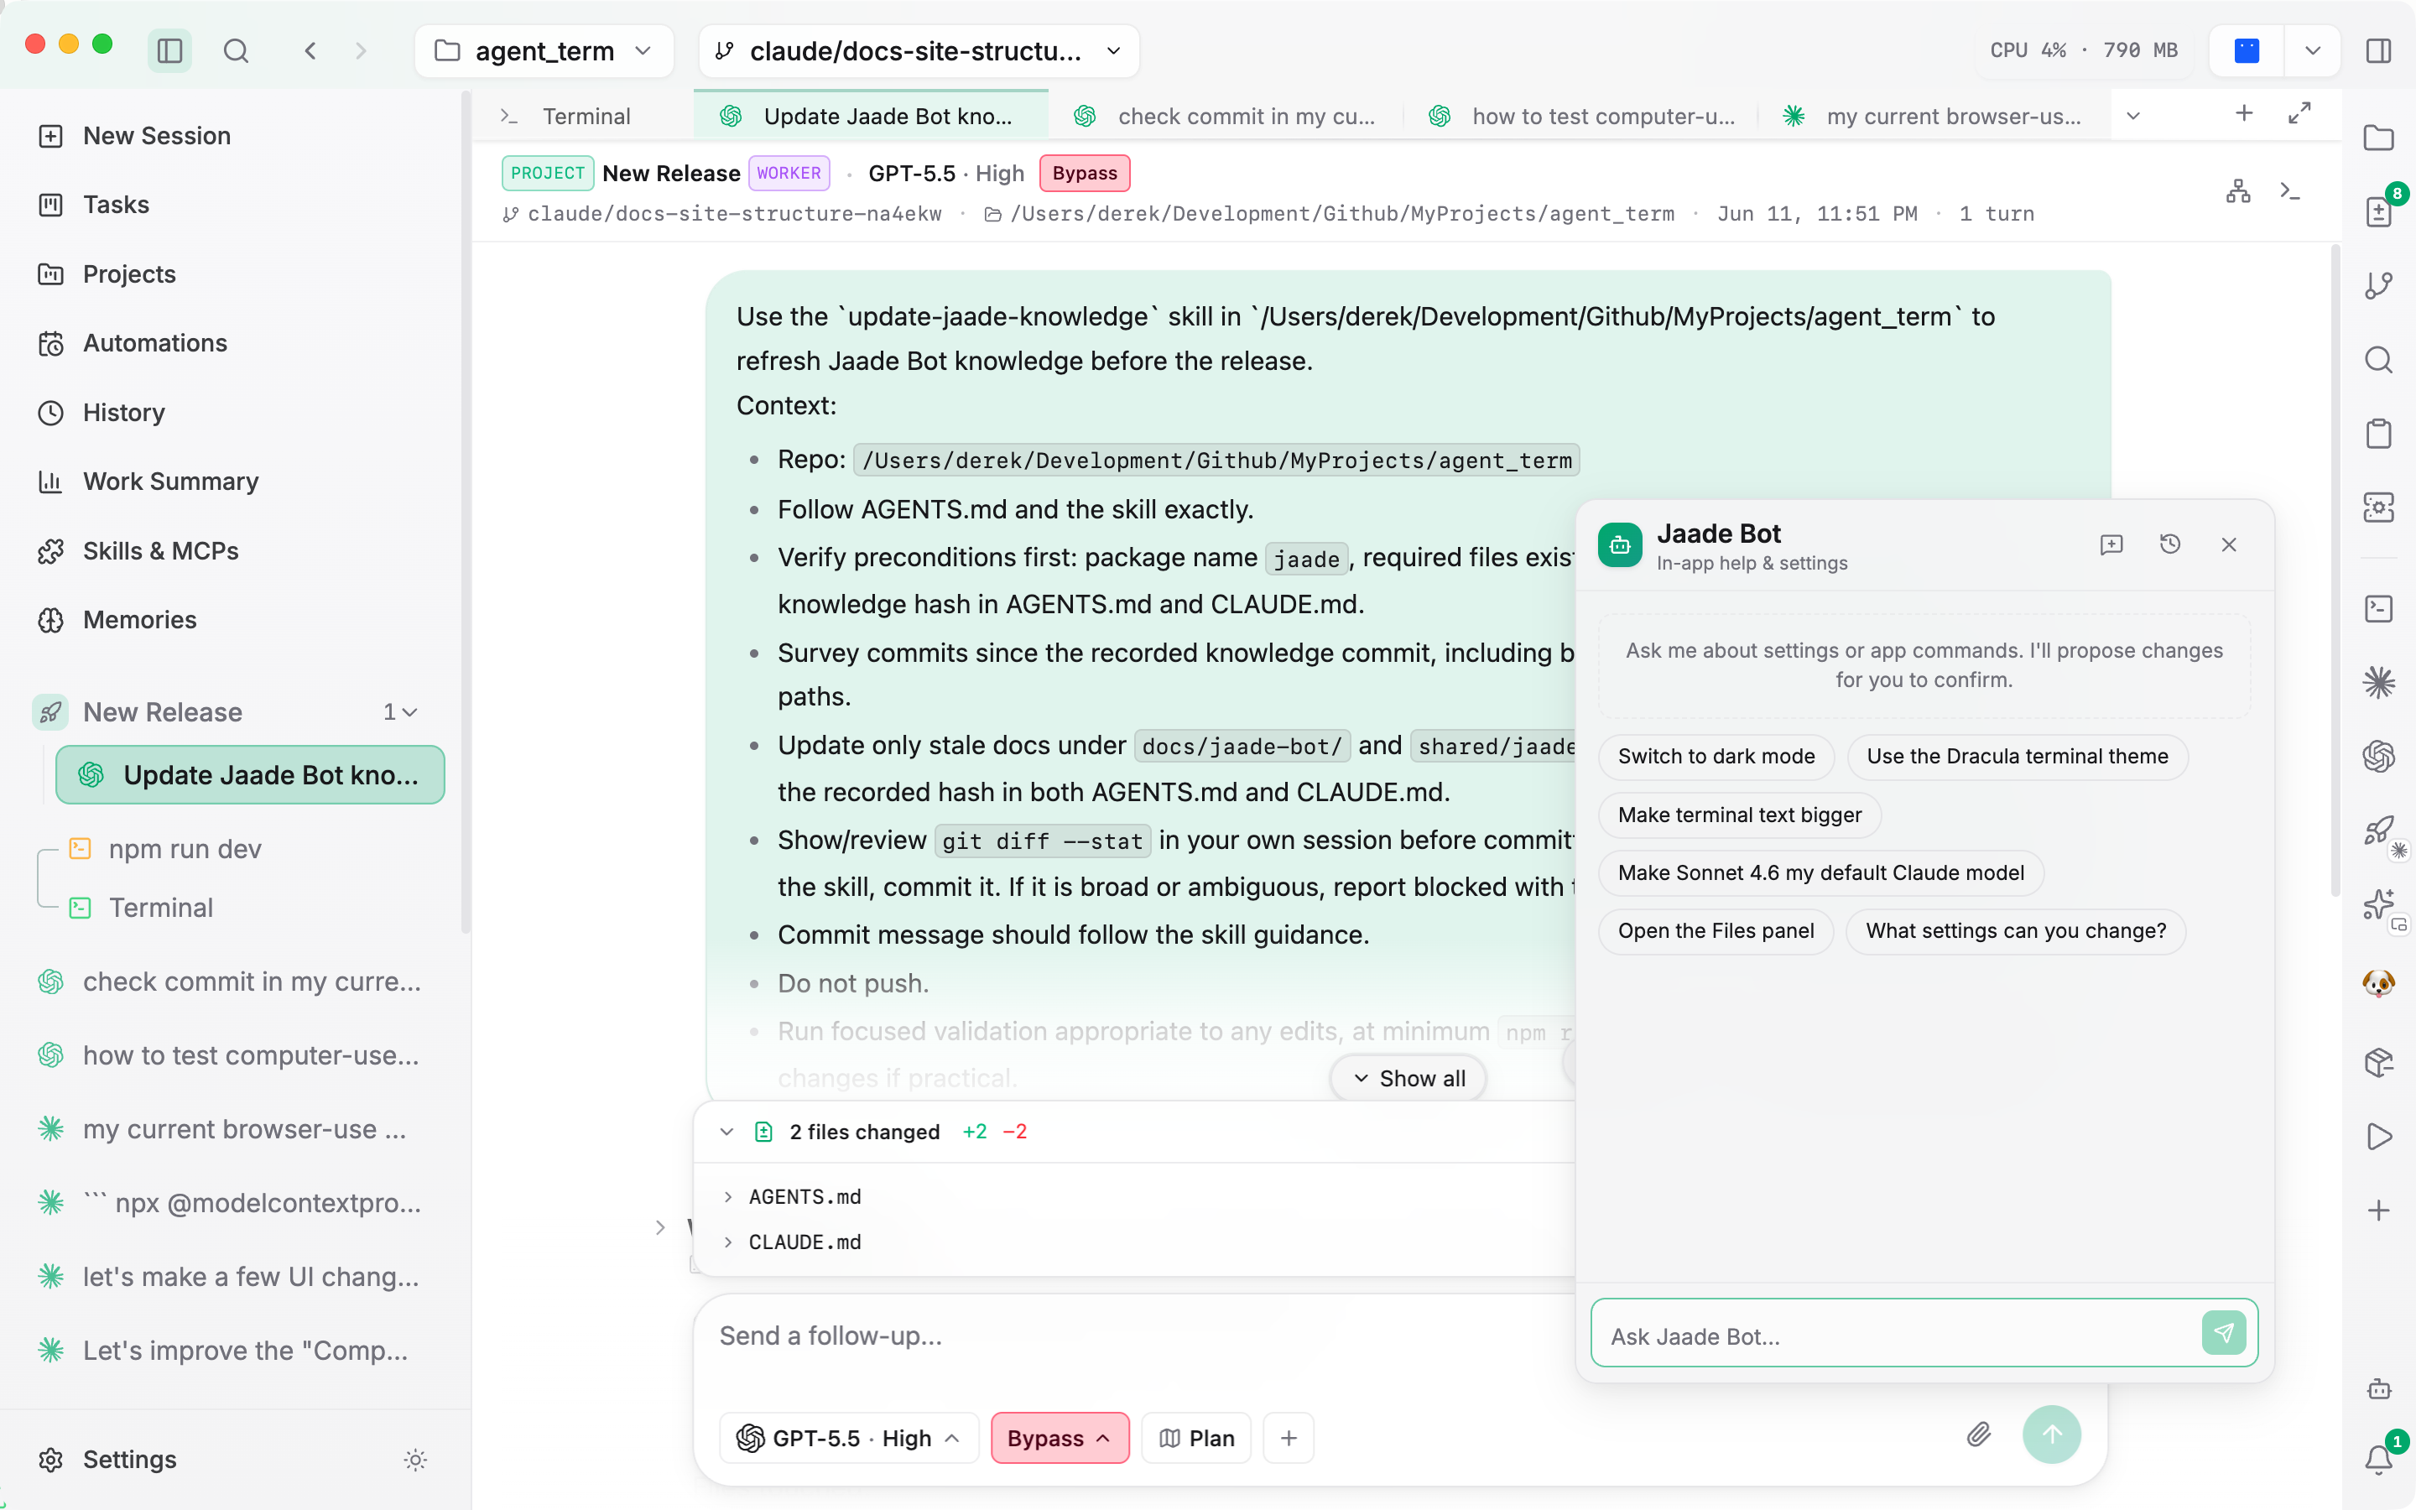Open the claude/docs-site-structu branch dropdown
Screen dimensions: 2416x1510
point(919,50)
